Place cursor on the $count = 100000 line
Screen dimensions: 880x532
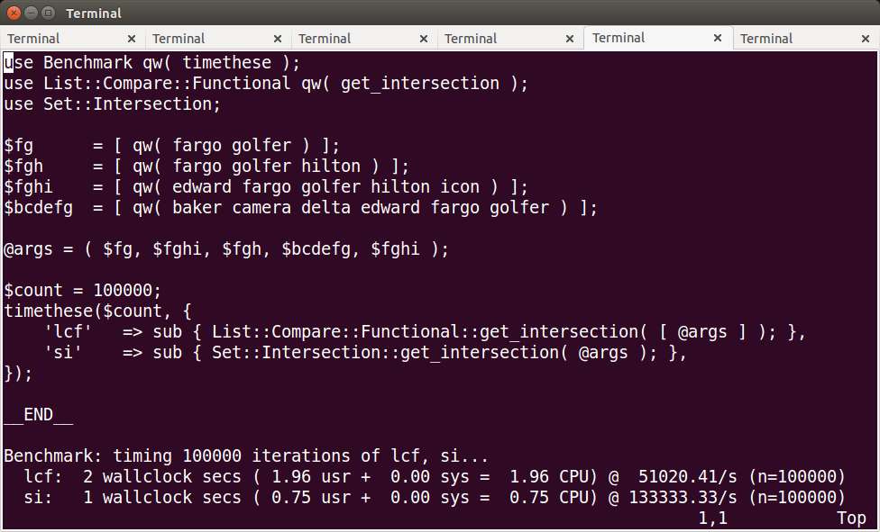tap(82, 290)
